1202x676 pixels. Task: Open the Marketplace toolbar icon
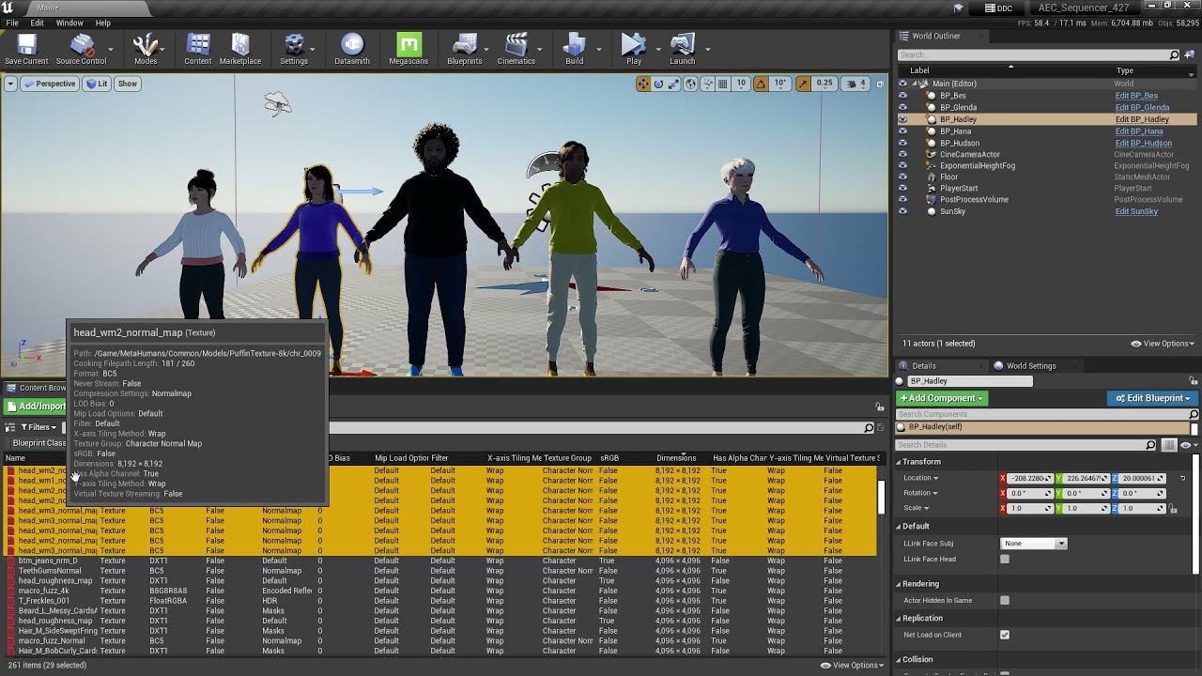[x=240, y=49]
